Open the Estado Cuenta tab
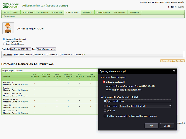The height and width of the screenshot is (139, 186). coord(103,12)
